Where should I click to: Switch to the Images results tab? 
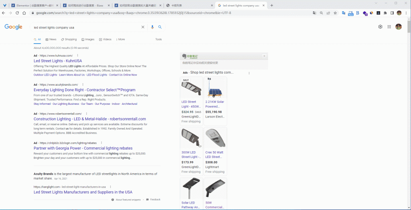click(88, 40)
